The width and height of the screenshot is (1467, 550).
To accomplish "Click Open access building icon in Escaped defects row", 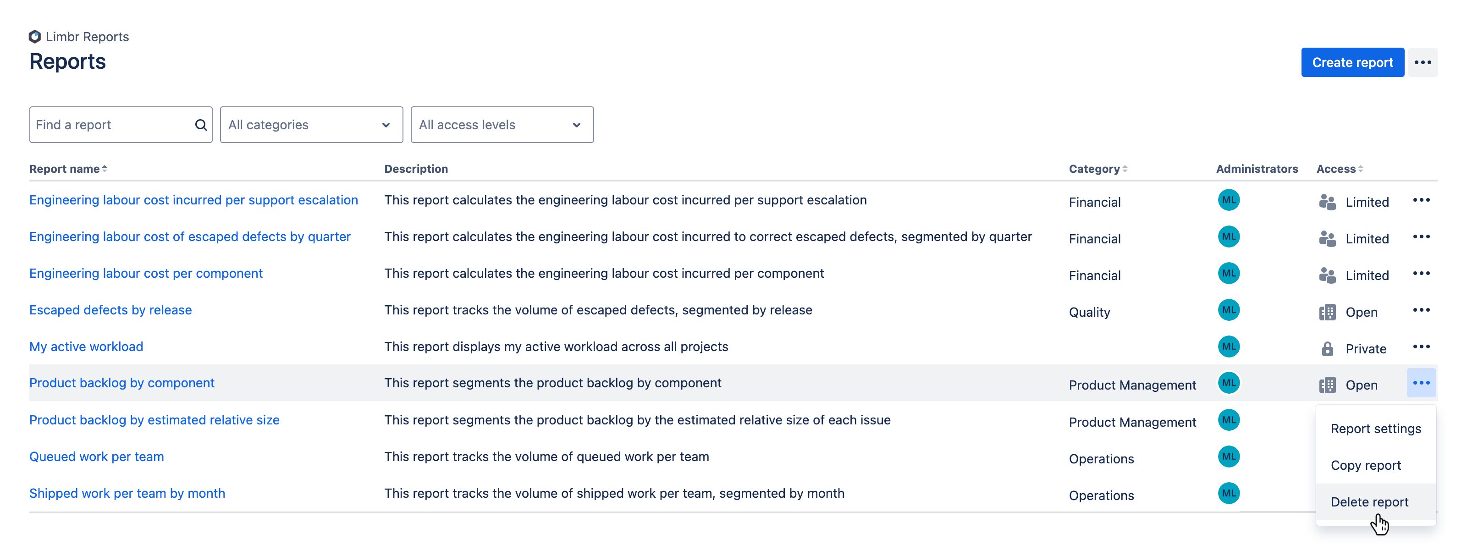I will (x=1327, y=312).
